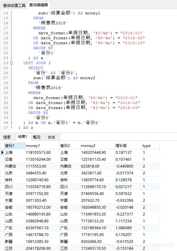Image resolution: width=177 pixels, height=251 pixels.
Task: Select money1 value 110356719.80
Action: click(x=42, y=187)
